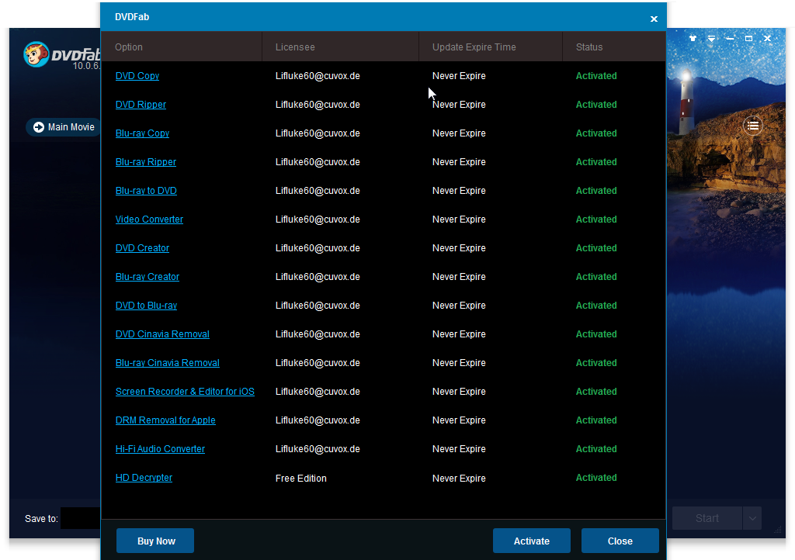Screen dimensions: 795x560
Task: Click the Close button in dialog footer
Action: (x=620, y=541)
